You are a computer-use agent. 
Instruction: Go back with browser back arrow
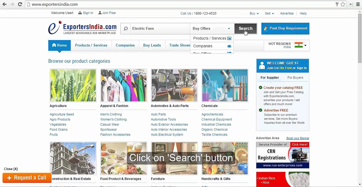(x=5, y=4)
